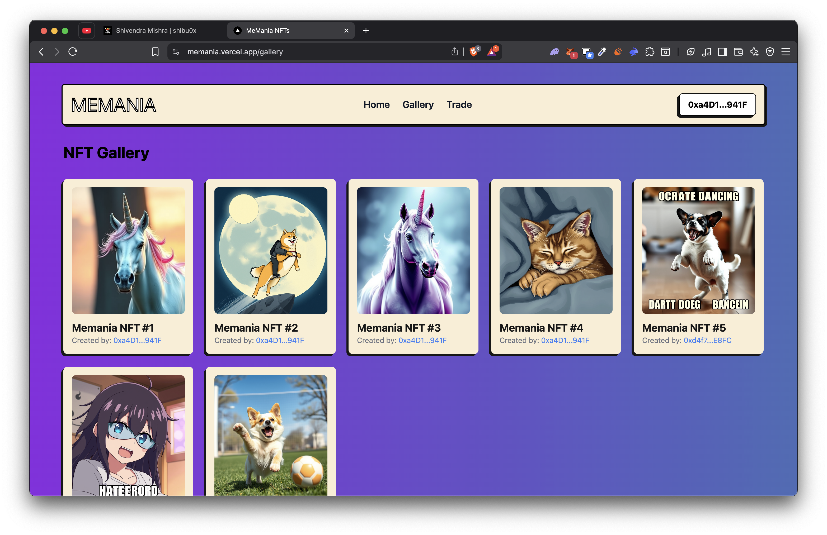The height and width of the screenshot is (535, 827).
Task: Toggle the browser sidebar panel
Action: (722, 52)
